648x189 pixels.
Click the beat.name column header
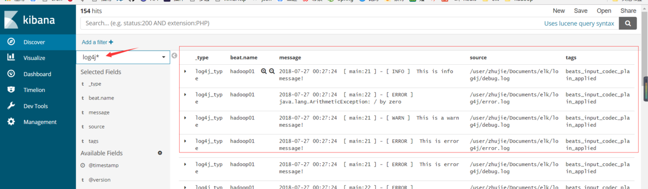(x=244, y=57)
